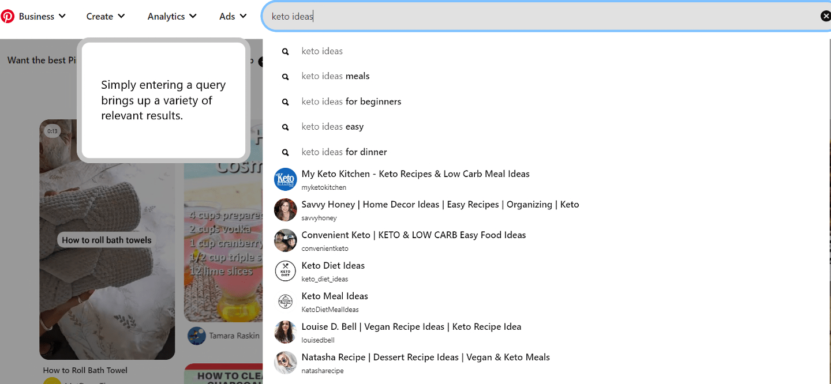The width and height of the screenshot is (831, 384).
Task: Open Natasha Recipe profile result
Action: [x=546, y=363]
